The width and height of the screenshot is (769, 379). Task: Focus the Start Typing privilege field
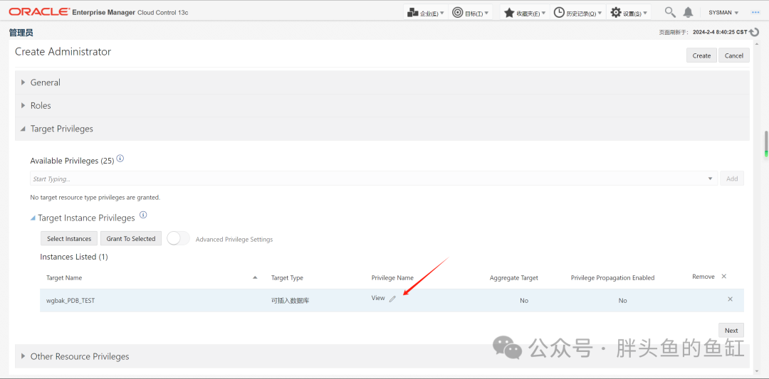pyautogui.click(x=367, y=178)
